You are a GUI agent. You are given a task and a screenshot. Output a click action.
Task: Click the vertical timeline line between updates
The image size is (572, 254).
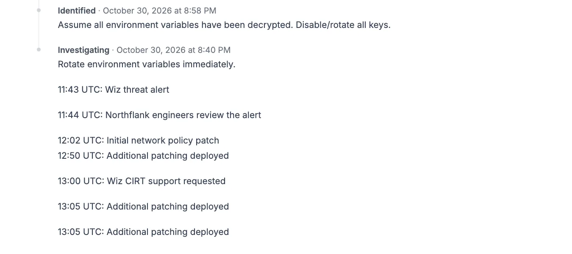pyautogui.click(x=39, y=30)
